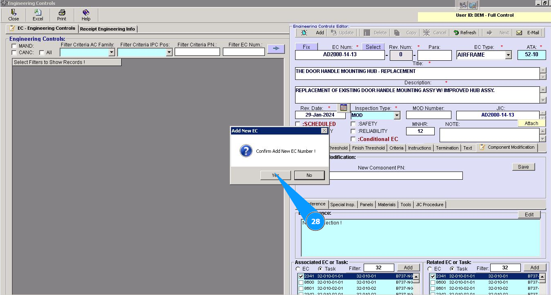Open the Materials tab
551x295 pixels.
(x=387, y=205)
